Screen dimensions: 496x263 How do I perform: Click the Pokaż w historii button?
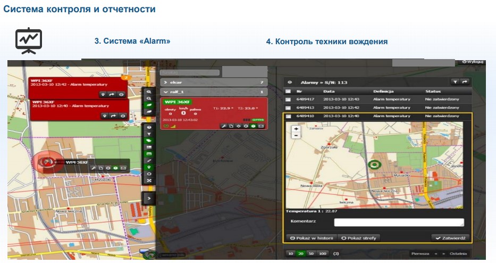(x=310, y=238)
